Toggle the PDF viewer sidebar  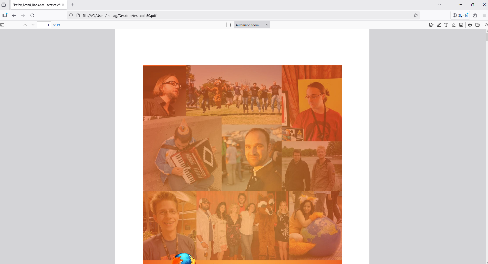pyautogui.click(x=3, y=25)
